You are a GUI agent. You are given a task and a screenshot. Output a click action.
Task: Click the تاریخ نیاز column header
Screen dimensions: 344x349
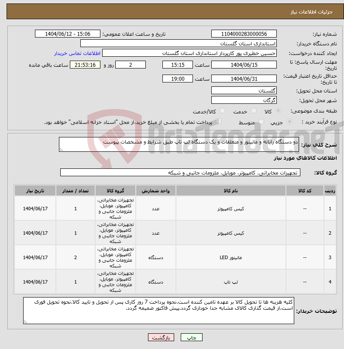point(35,191)
